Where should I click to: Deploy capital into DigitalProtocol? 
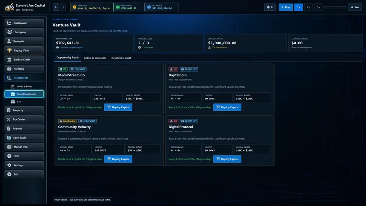[x=227, y=159]
